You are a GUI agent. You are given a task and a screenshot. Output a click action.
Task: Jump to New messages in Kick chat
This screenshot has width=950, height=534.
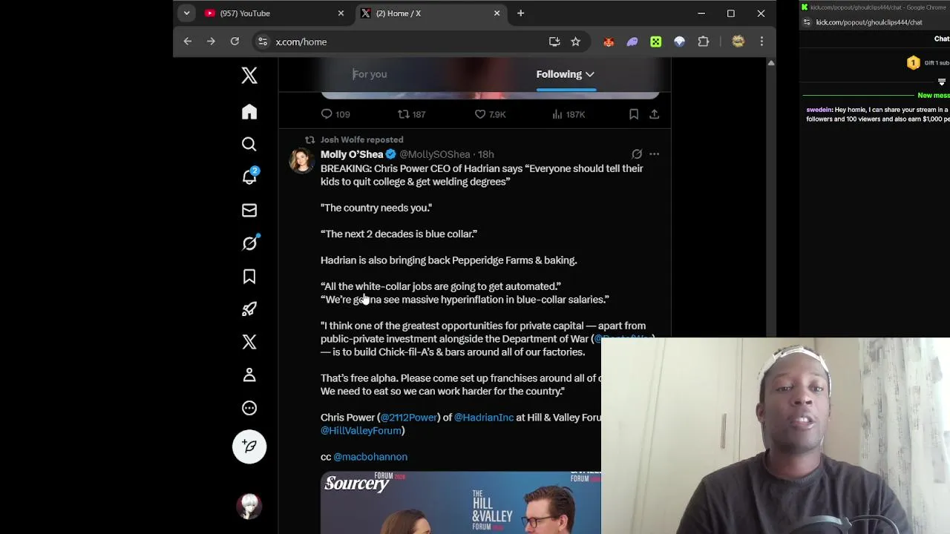933,96
